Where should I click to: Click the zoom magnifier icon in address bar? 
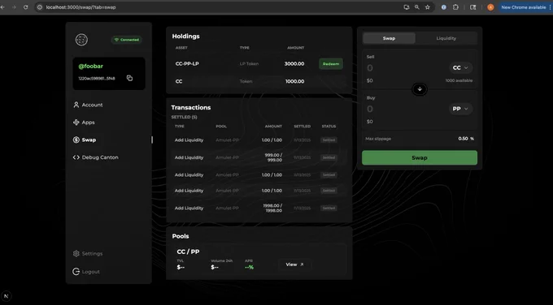pyautogui.click(x=417, y=7)
